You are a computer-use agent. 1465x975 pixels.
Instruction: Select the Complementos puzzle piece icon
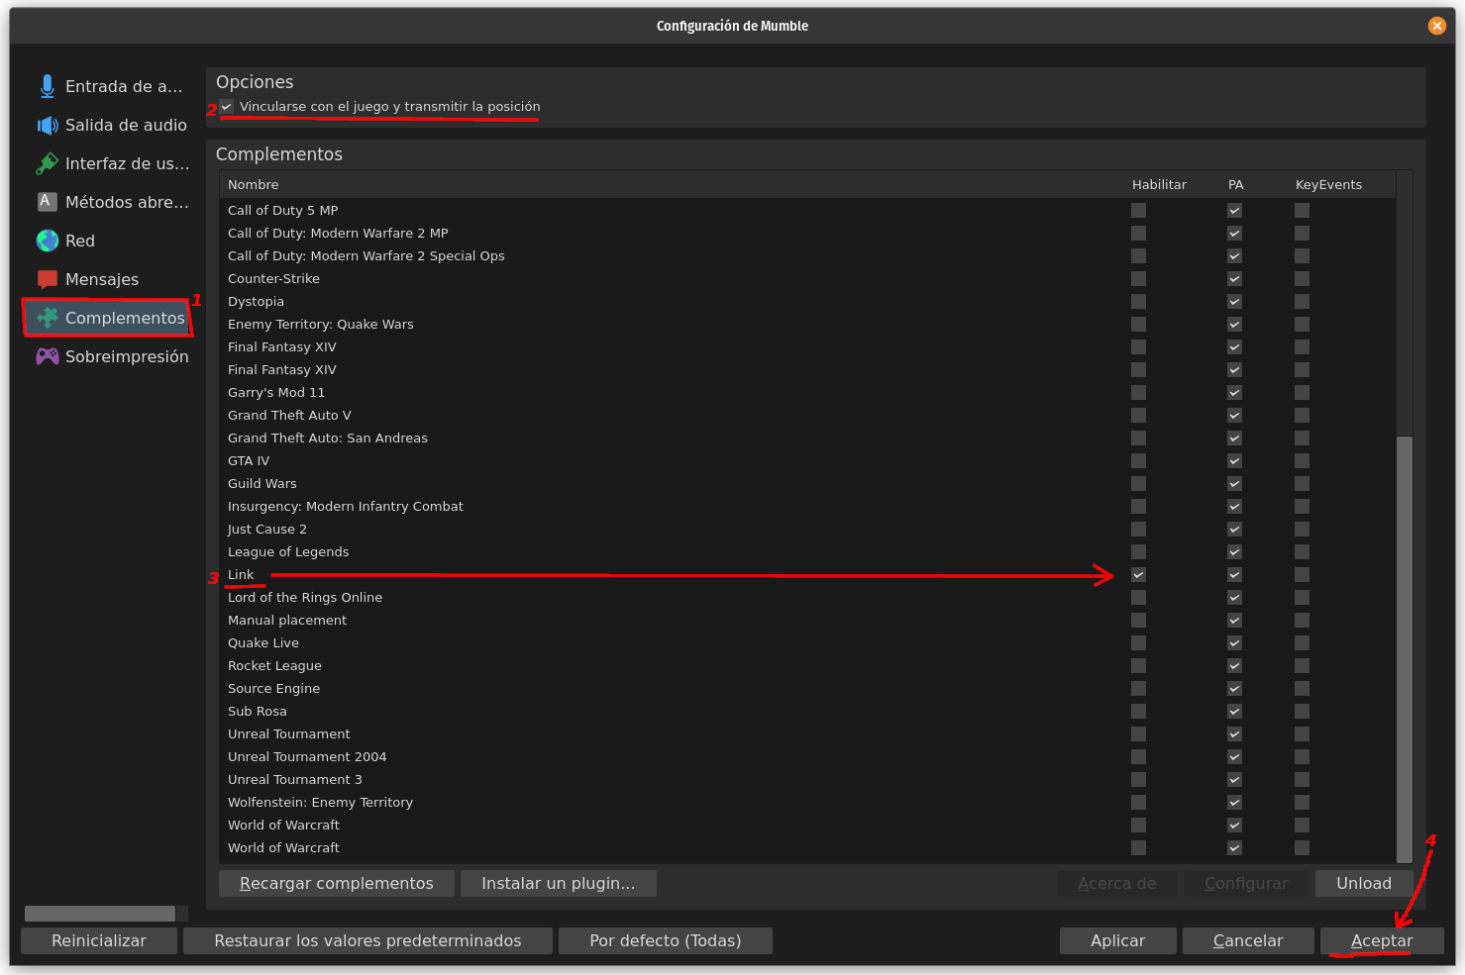(47, 318)
